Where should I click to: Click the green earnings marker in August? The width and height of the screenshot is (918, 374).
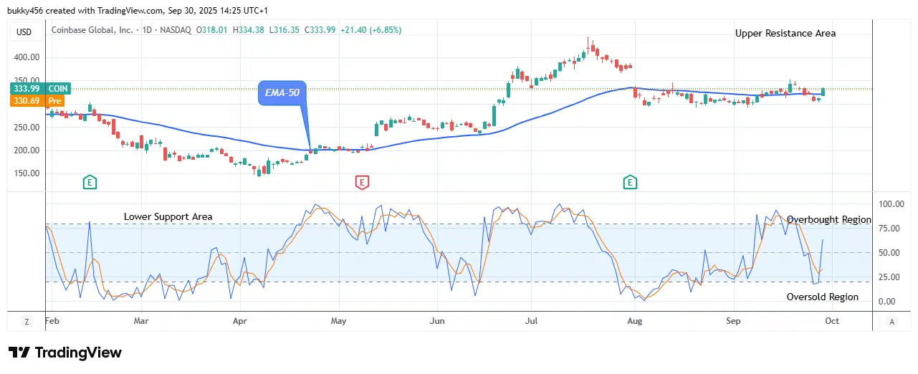pos(631,183)
